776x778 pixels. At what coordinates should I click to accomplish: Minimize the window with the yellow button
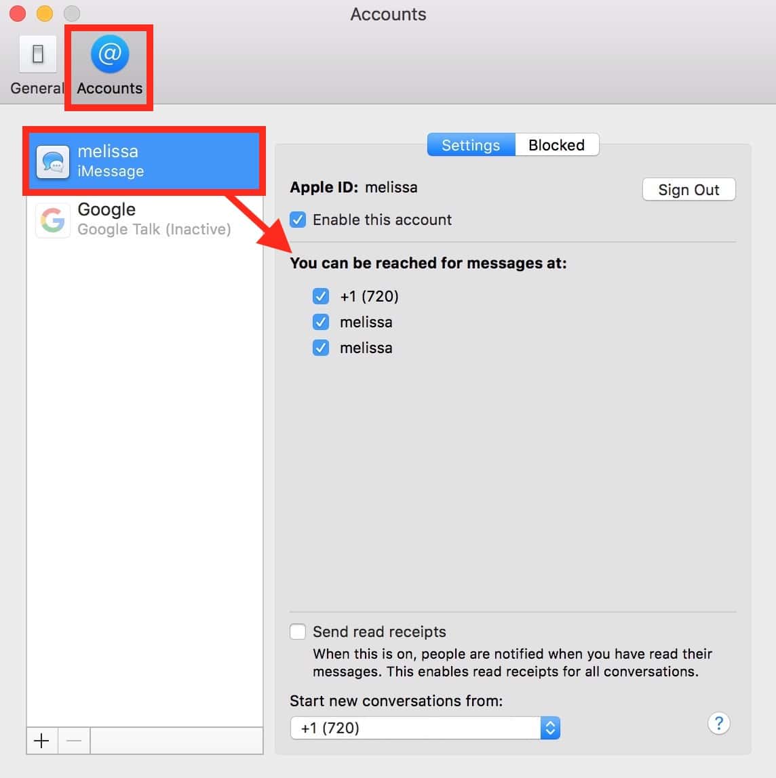(45, 14)
